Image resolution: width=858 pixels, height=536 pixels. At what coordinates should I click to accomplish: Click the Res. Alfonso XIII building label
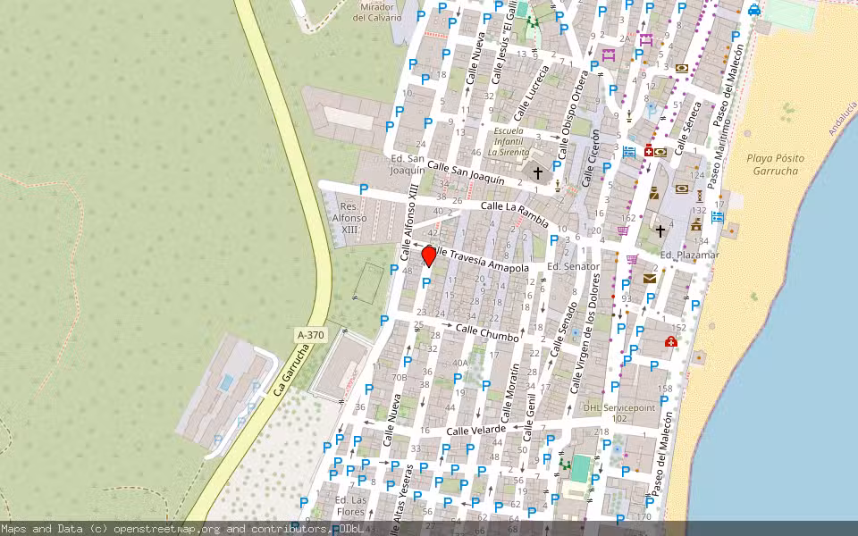349,218
